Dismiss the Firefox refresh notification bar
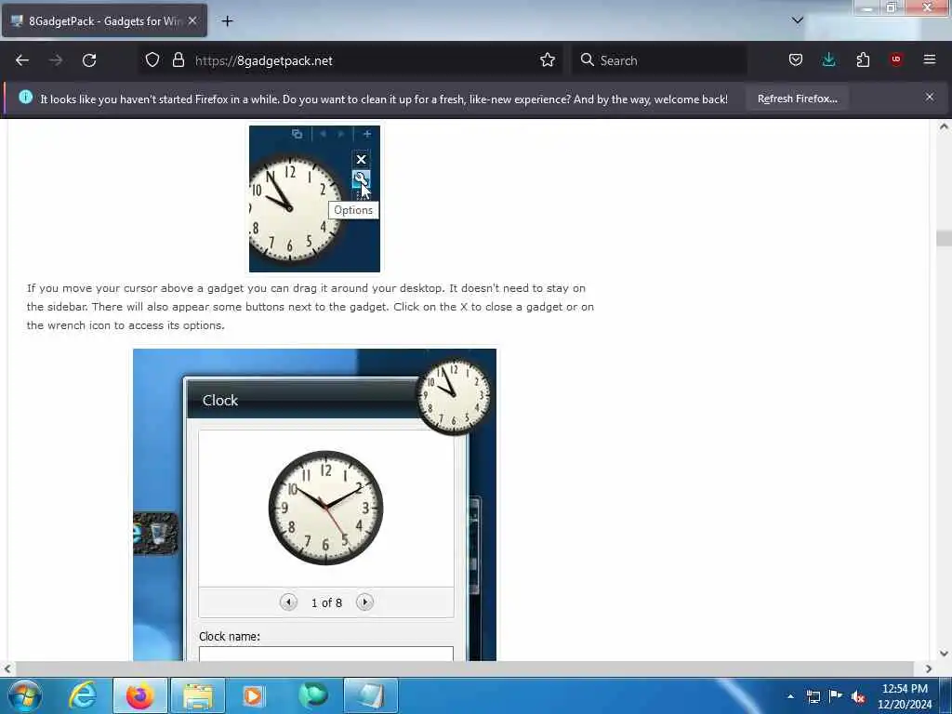Image resolution: width=952 pixels, height=714 pixels. tap(930, 97)
